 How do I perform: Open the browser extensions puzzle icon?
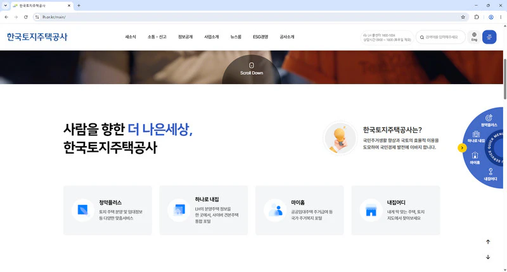[477, 17]
